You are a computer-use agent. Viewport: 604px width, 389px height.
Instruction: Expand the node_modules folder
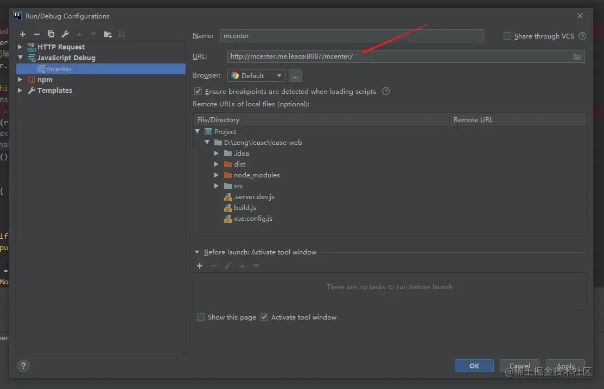coord(217,175)
